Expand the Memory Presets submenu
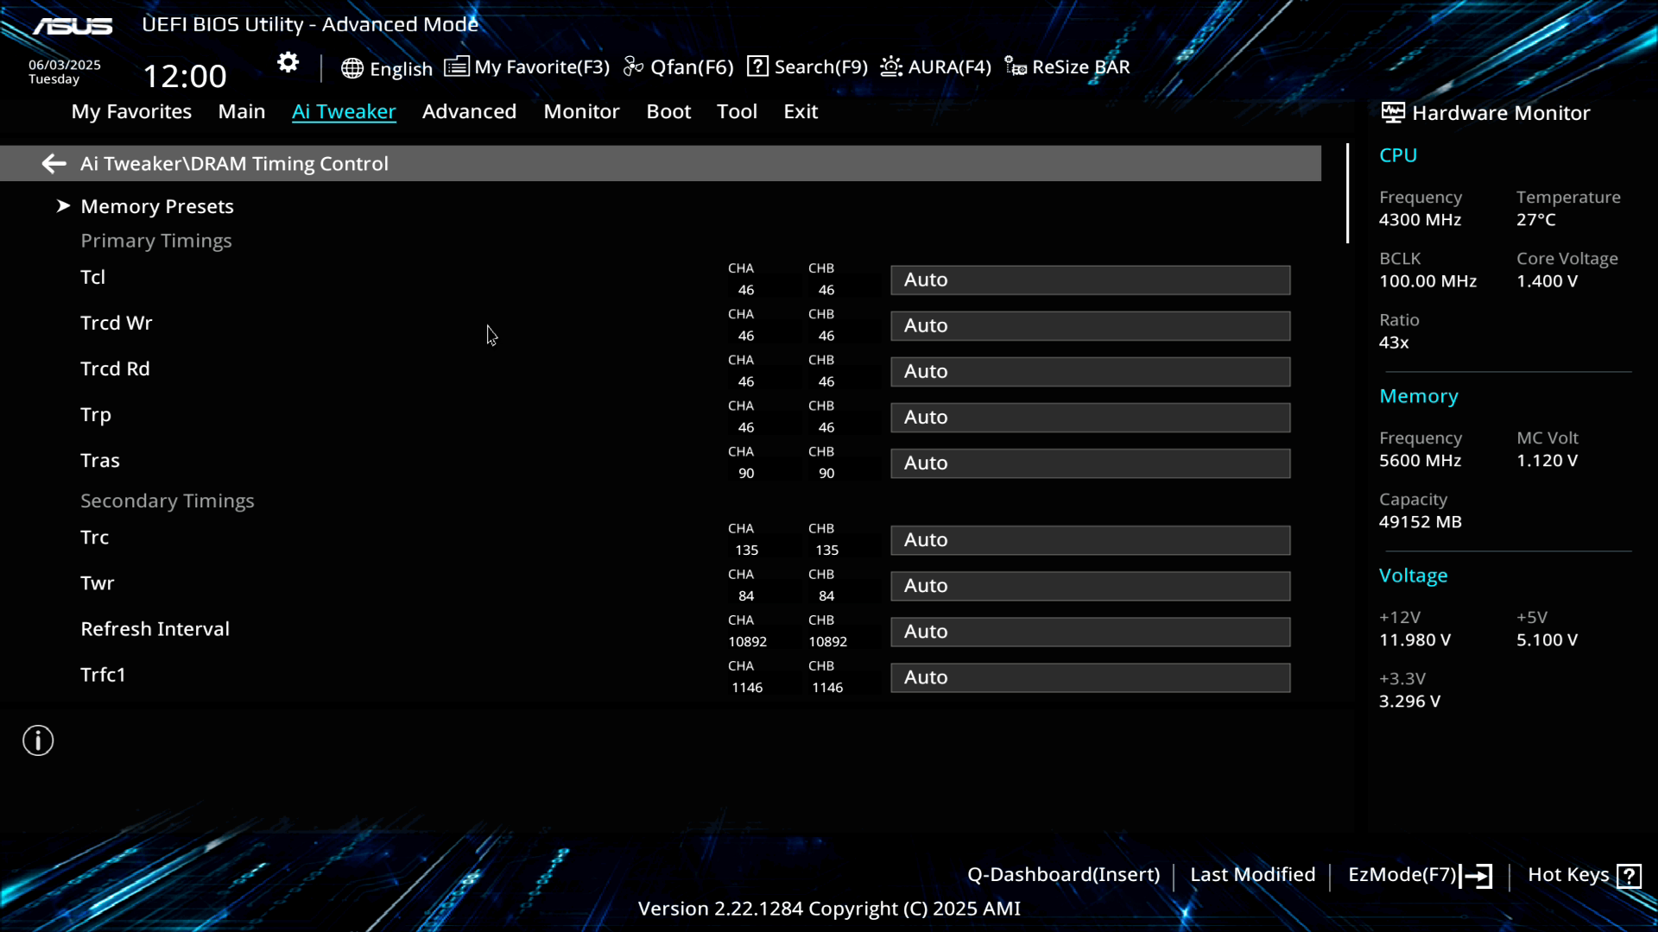 tap(156, 206)
